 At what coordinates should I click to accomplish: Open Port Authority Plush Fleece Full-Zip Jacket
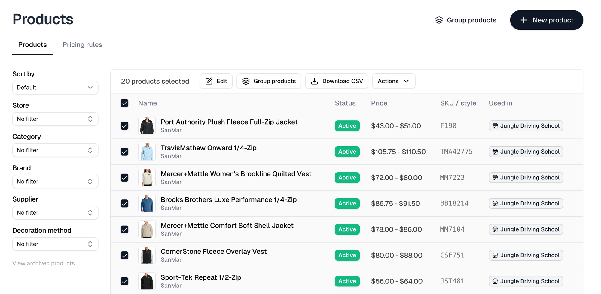click(229, 122)
